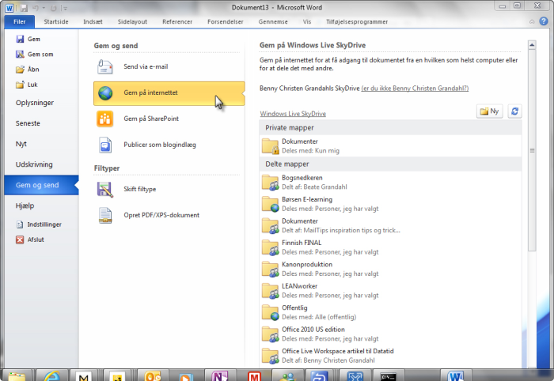Switch to the Indsæt tab
Screen dimensions: 554x381
93,21
